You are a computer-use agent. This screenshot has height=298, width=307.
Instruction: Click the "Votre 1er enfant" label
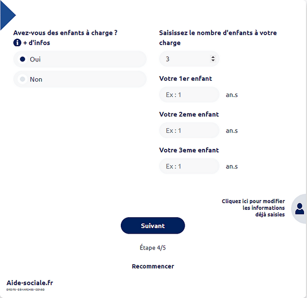(186, 79)
